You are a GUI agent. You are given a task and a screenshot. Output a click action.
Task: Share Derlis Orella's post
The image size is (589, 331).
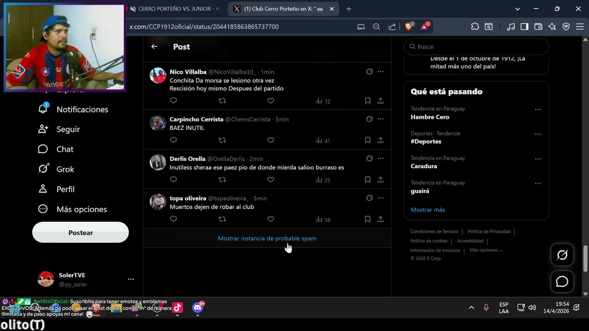381,180
